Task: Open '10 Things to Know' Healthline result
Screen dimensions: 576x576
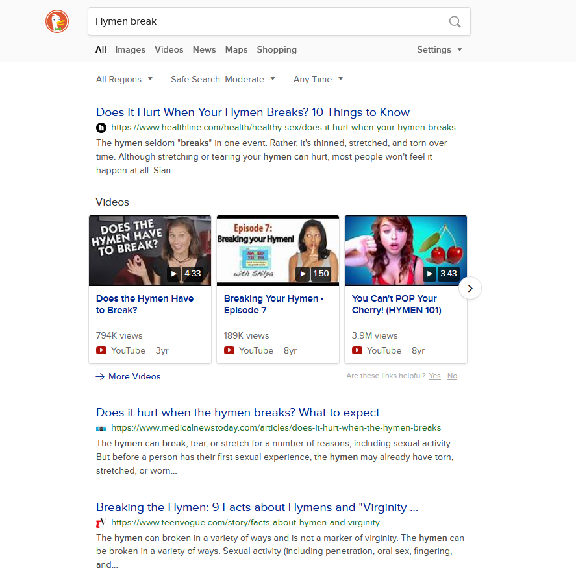Action: click(x=253, y=112)
